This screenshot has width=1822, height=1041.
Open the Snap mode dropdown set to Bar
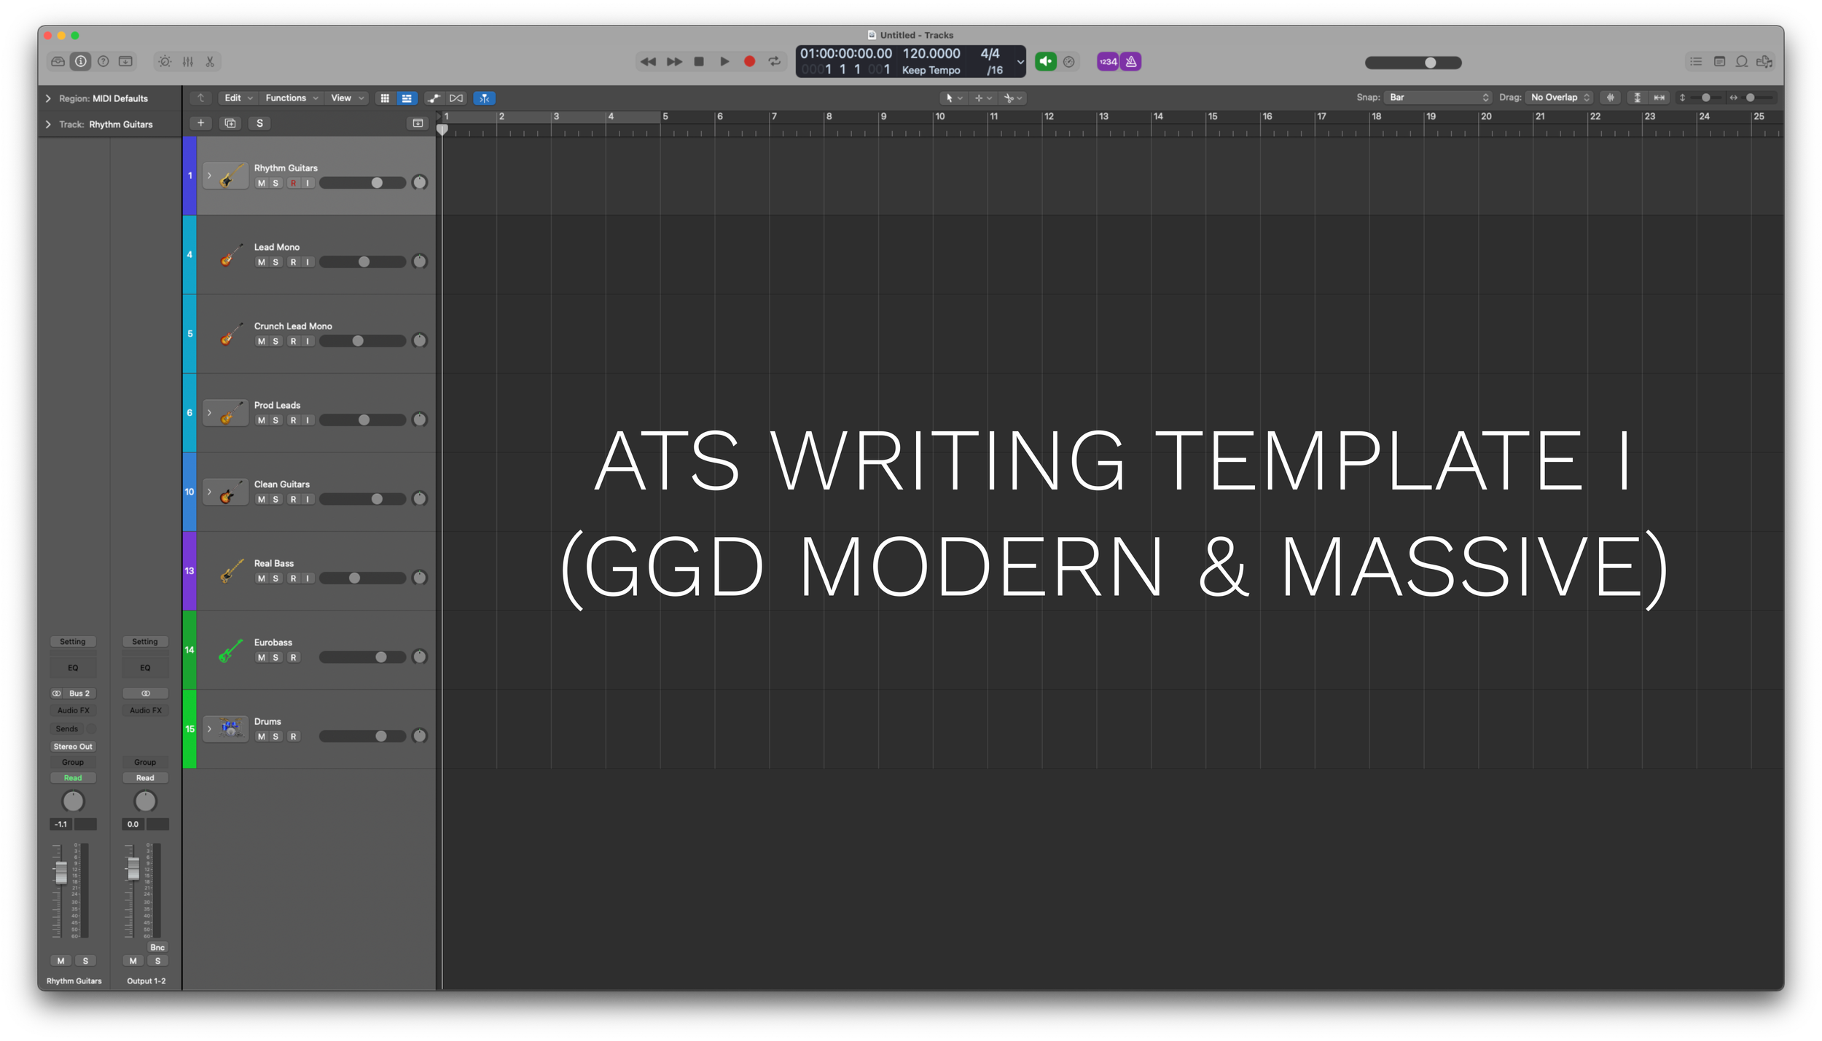point(1437,97)
